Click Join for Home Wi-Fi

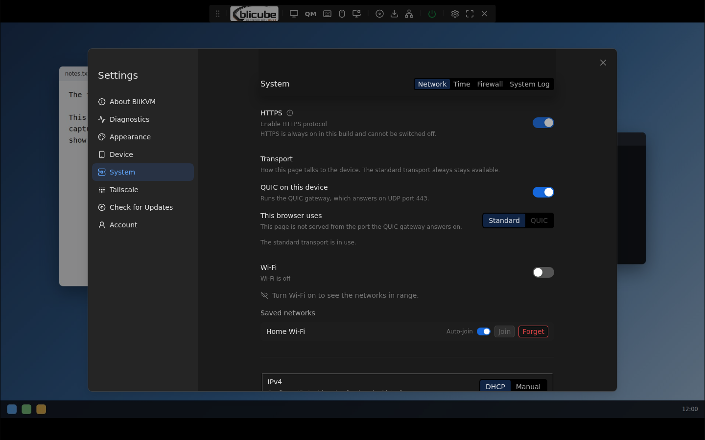coord(504,331)
